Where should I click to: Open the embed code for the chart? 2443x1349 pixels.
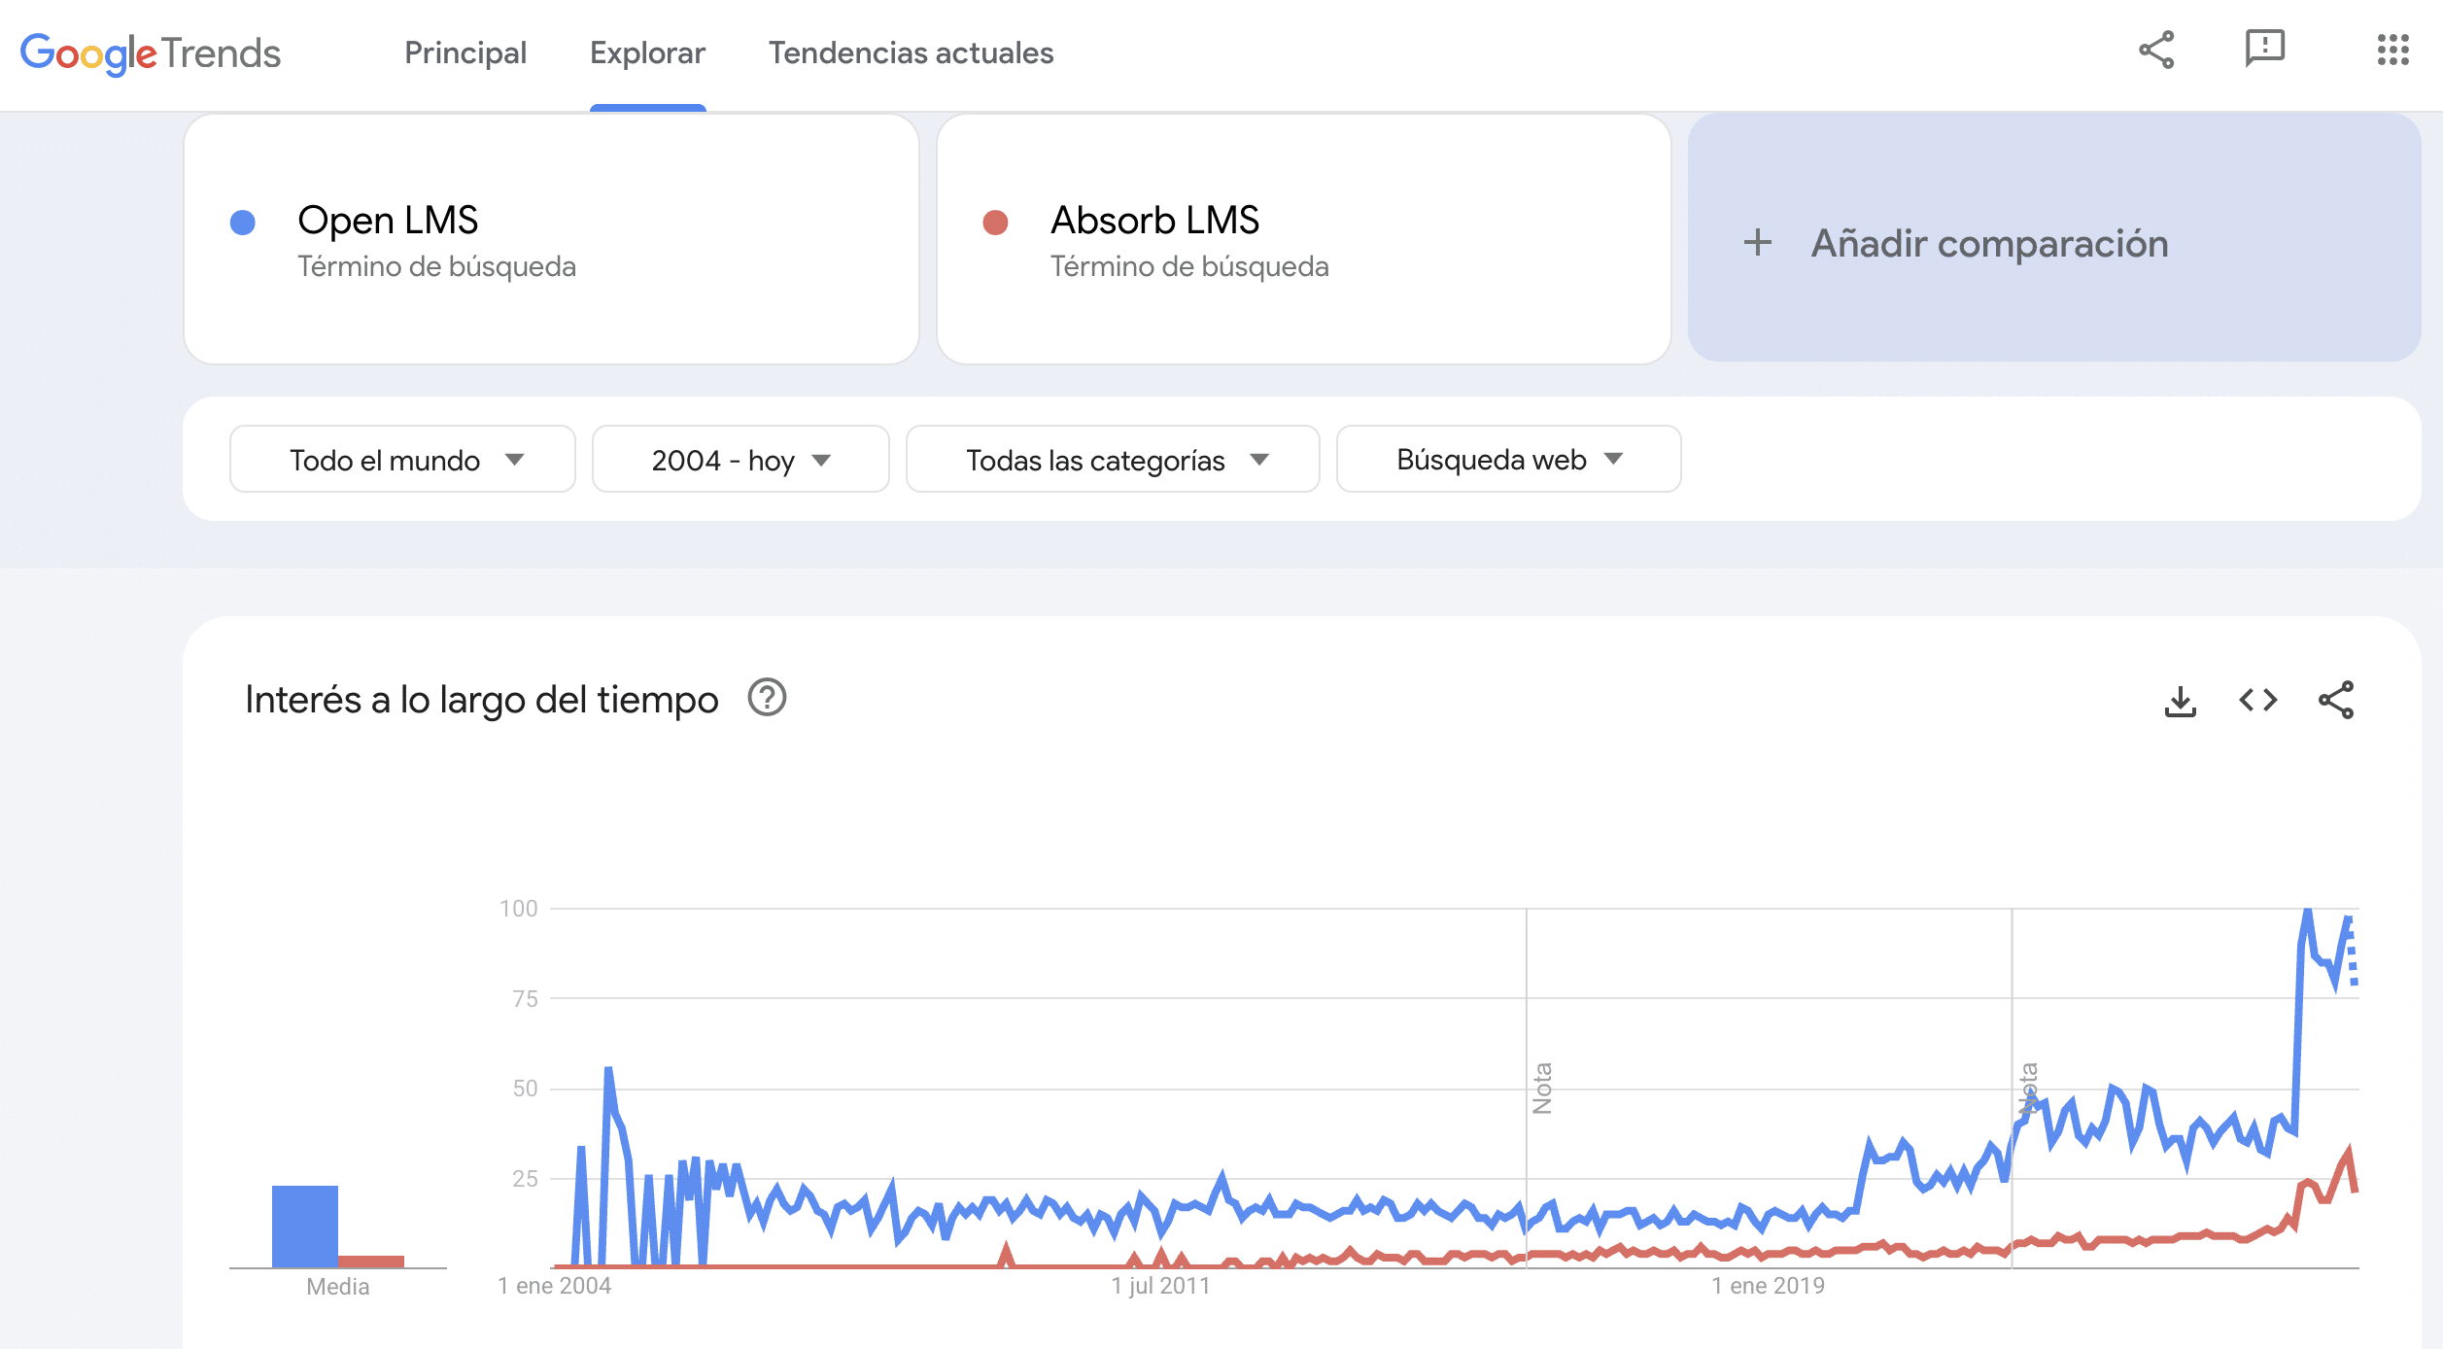point(2259,699)
